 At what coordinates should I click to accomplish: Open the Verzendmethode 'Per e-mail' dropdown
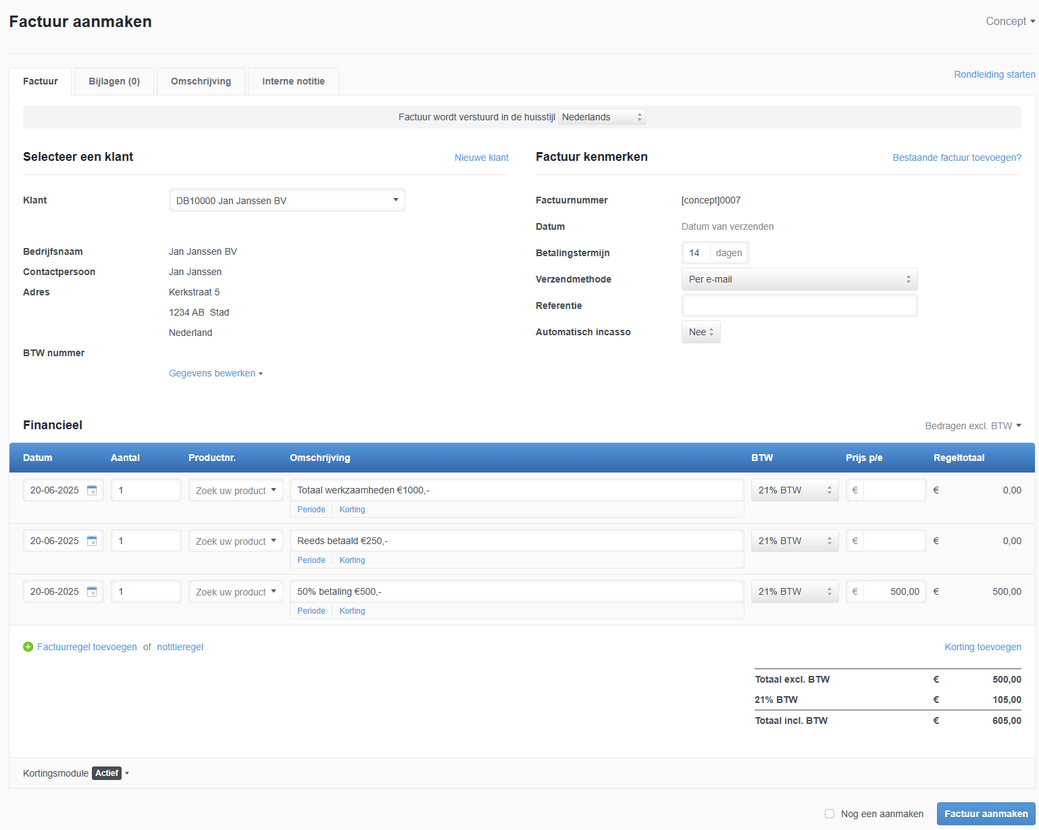tap(799, 279)
